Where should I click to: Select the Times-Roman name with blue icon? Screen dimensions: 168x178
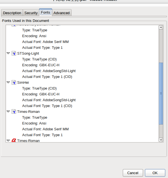pos(28,111)
